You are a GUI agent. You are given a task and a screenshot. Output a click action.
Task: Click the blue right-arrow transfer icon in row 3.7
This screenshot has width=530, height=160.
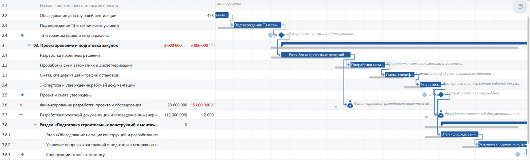click(21, 115)
